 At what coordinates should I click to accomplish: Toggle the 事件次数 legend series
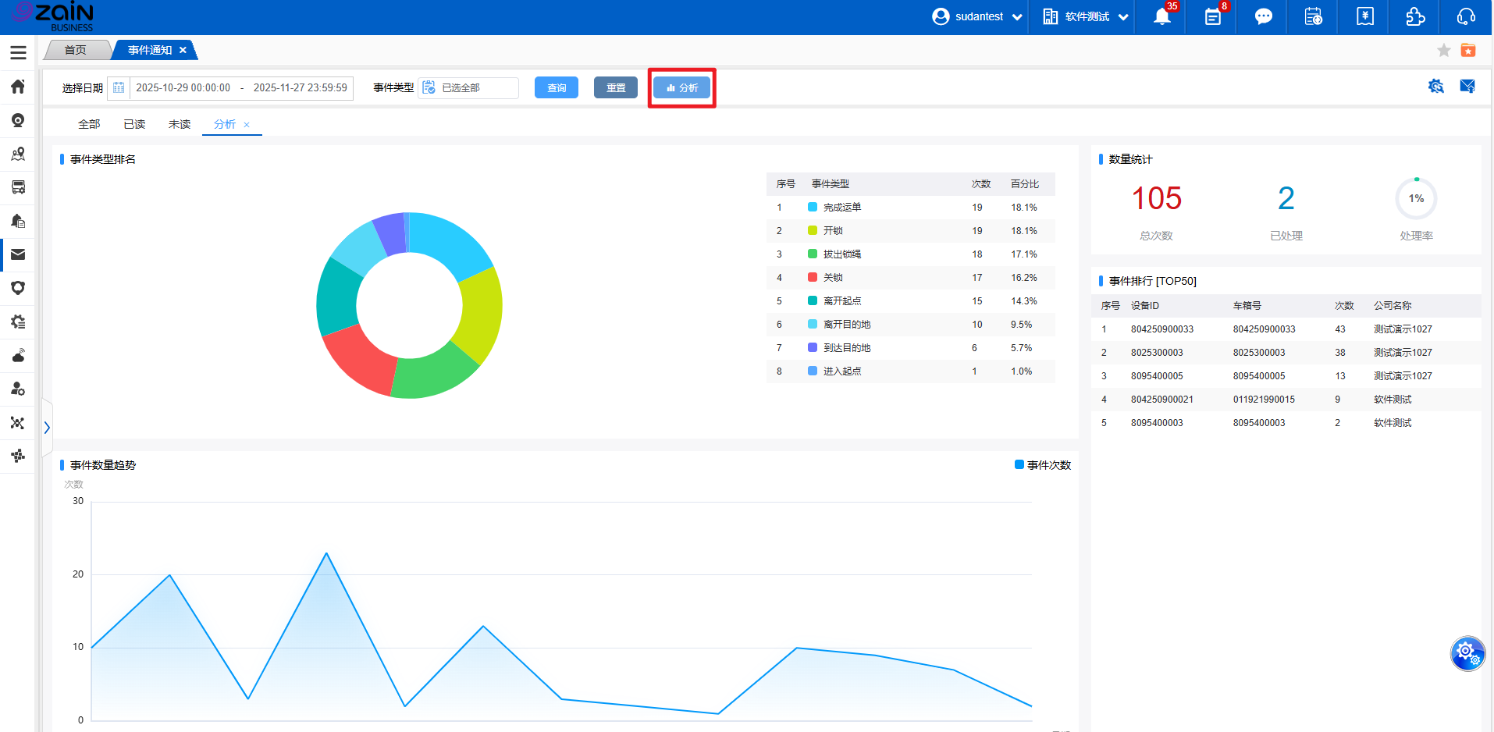click(x=1042, y=465)
